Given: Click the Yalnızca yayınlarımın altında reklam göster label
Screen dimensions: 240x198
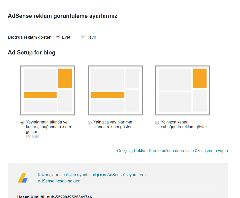Looking at the screenshot, I should [x=113, y=124].
